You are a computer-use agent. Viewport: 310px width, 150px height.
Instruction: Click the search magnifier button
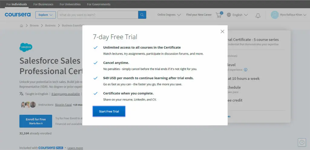(142, 15)
